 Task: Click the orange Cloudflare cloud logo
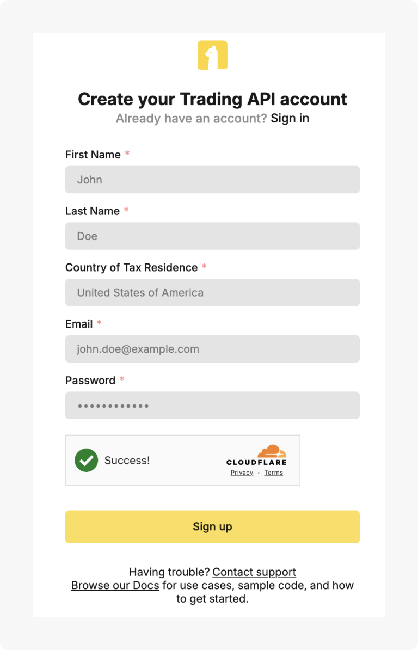point(272,451)
